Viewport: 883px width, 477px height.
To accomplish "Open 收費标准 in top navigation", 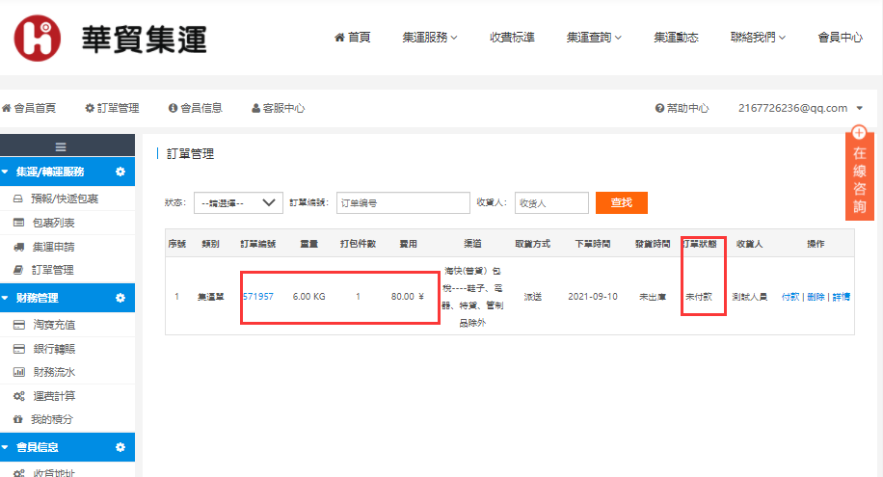I will coord(512,38).
